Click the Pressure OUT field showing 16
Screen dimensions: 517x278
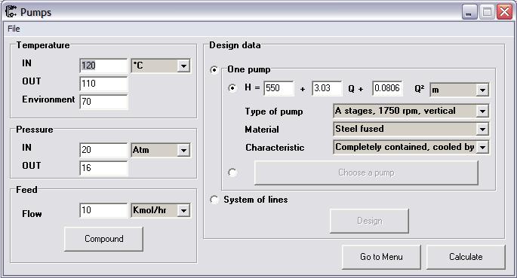(103, 168)
